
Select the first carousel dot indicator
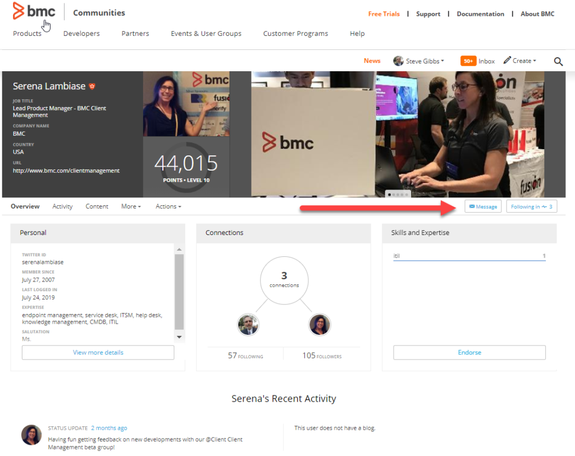click(x=389, y=195)
